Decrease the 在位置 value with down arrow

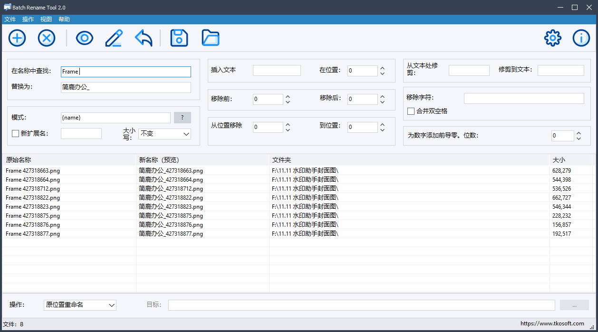pos(382,74)
